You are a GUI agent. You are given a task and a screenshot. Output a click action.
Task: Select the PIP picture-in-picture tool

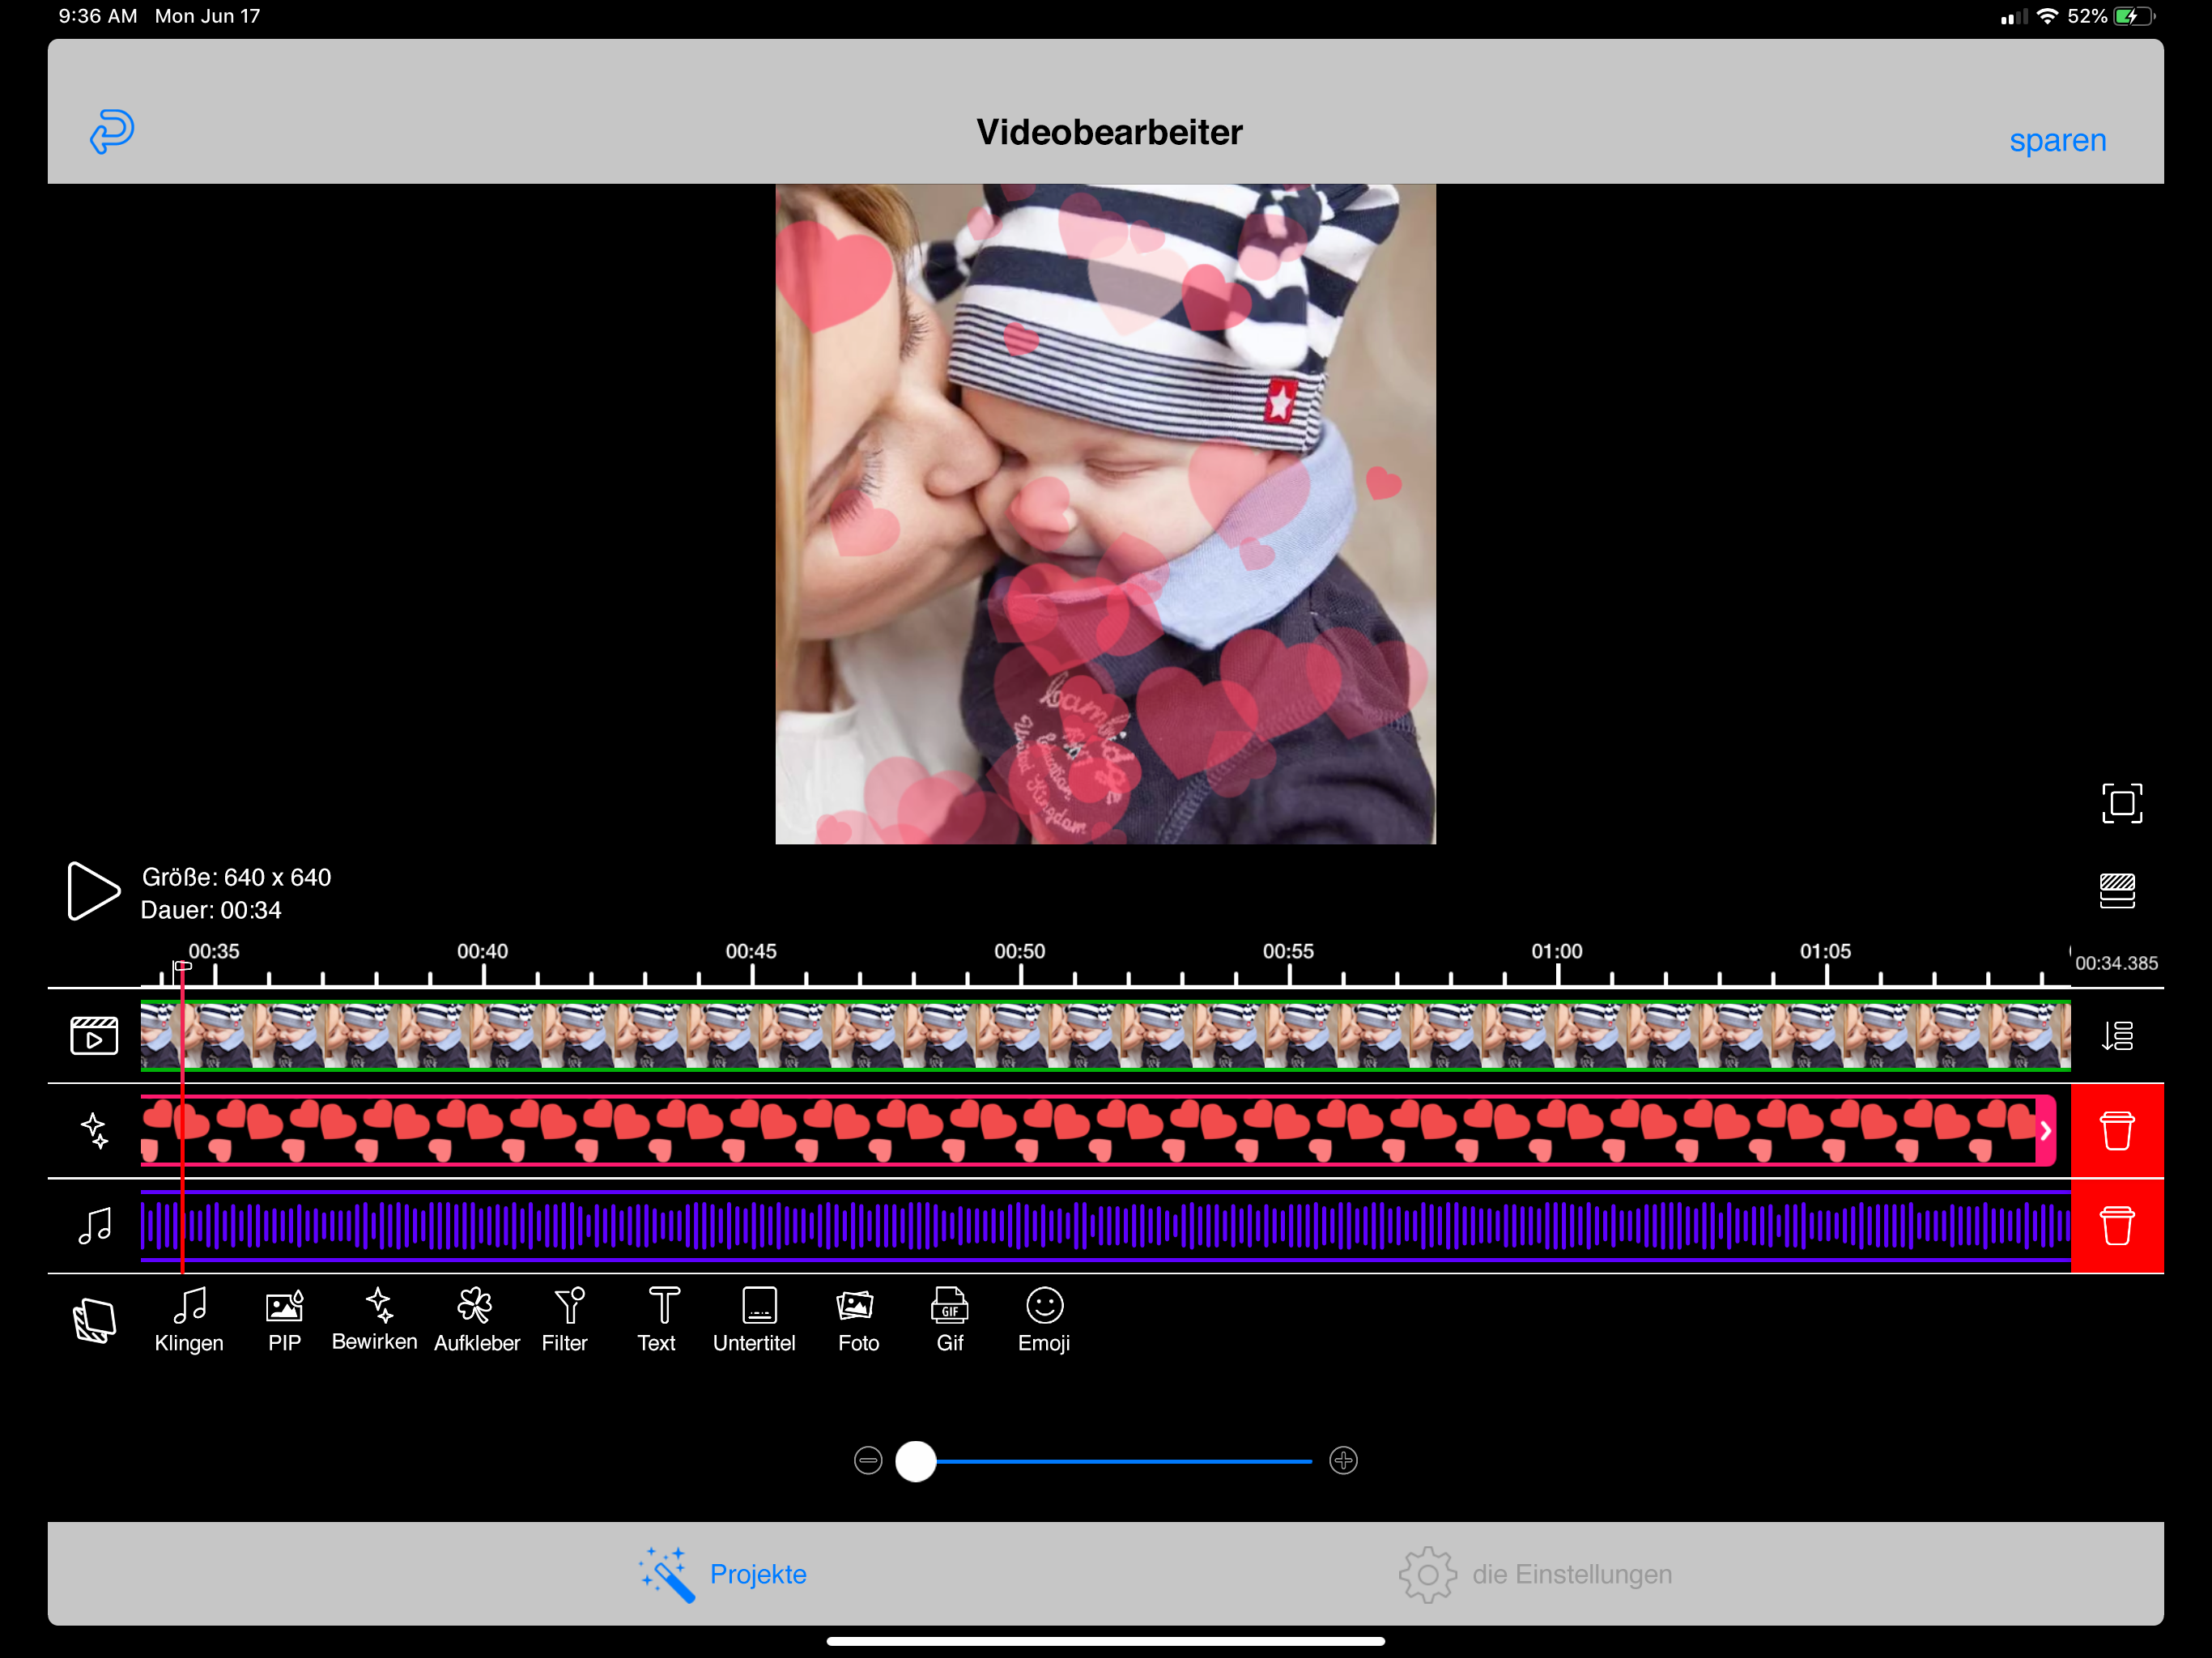(x=284, y=1319)
